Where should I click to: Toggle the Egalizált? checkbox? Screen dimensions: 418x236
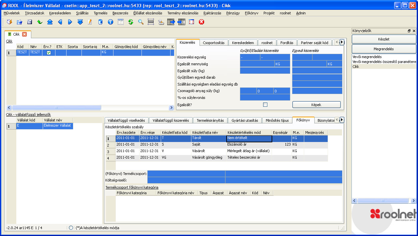point(265,104)
